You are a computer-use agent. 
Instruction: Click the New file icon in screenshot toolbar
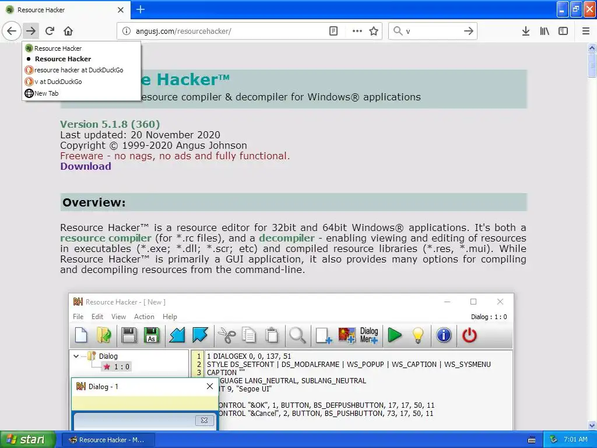click(x=81, y=335)
